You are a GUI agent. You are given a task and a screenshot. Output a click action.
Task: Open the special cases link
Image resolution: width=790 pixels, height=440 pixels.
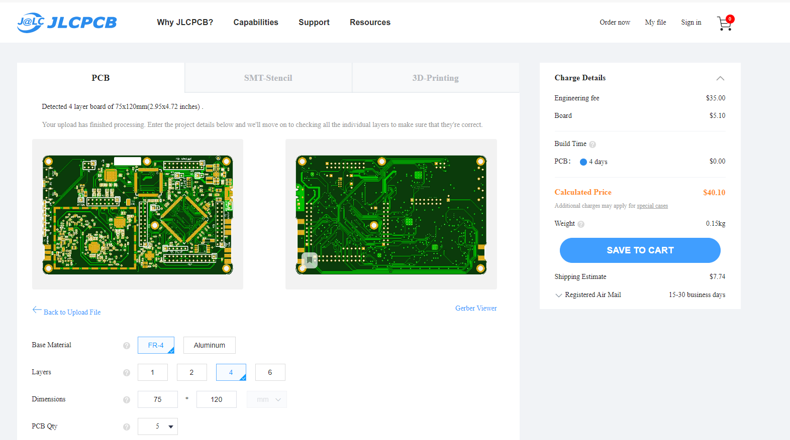point(652,206)
